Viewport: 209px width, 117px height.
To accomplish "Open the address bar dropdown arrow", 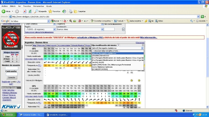I will [198, 17].
